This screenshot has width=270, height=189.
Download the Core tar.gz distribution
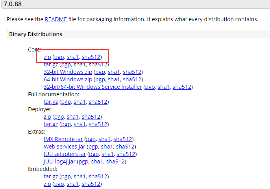[x=51, y=64]
